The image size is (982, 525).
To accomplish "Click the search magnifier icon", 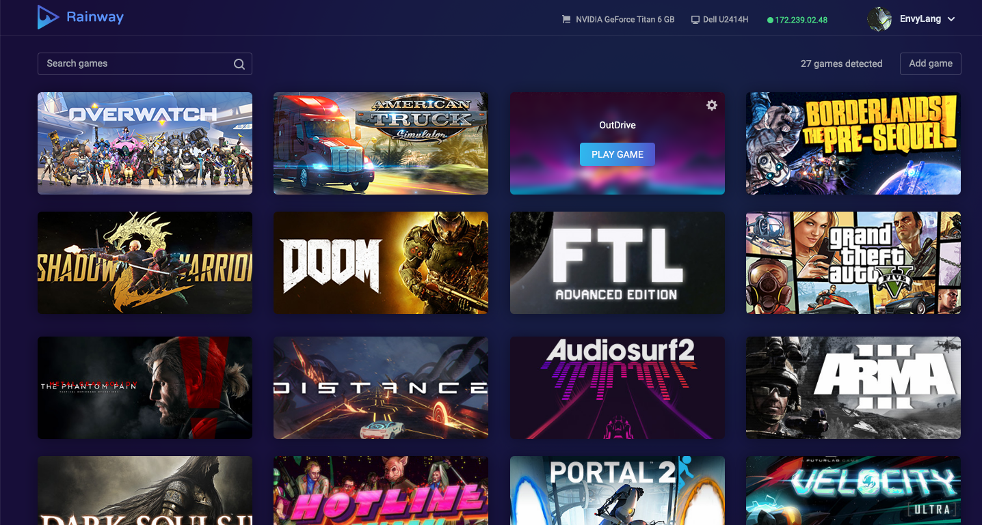I will pyautogui.click(x=239, y=64).
